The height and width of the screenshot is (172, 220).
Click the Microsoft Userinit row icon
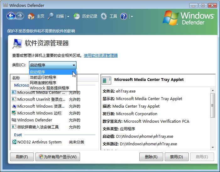click(14, 99)
